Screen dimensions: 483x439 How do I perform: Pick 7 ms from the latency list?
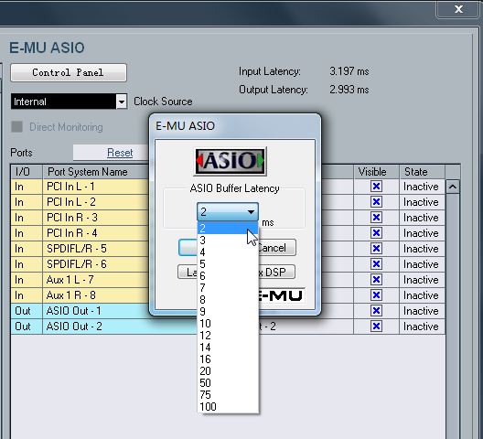tap(228, 287)
